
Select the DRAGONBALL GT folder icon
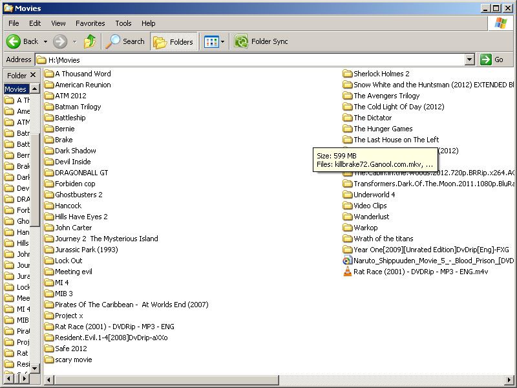pos(49,173)
